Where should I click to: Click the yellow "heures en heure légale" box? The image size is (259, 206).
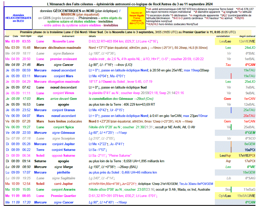tap(137, 18)
